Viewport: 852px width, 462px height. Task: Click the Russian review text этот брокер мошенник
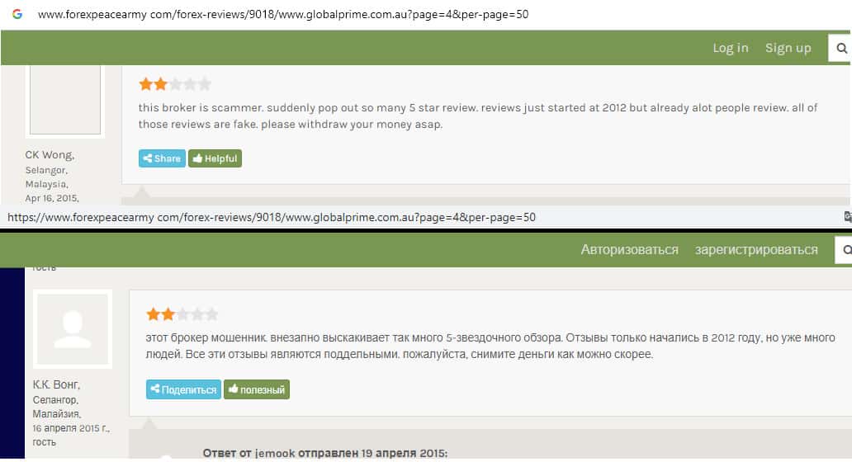tap(490, 346)
